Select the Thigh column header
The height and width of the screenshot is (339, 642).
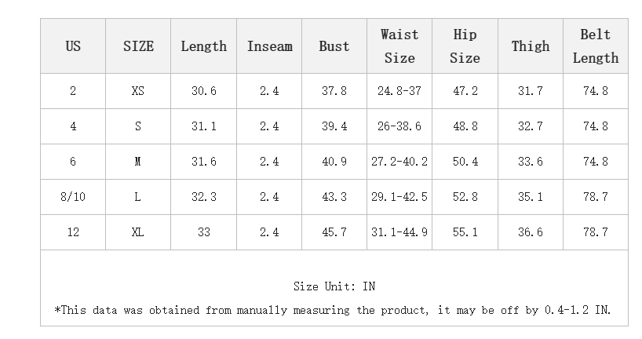tap(531, 46)
